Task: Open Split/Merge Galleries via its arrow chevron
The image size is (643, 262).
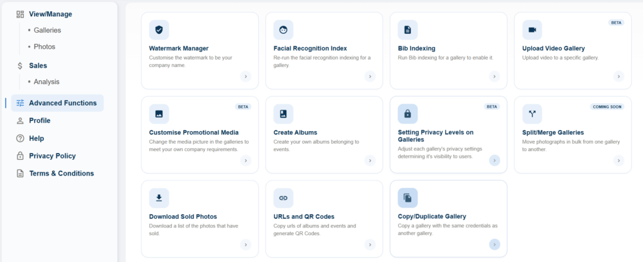Action: pyautogui.click(x=619, y=160)
